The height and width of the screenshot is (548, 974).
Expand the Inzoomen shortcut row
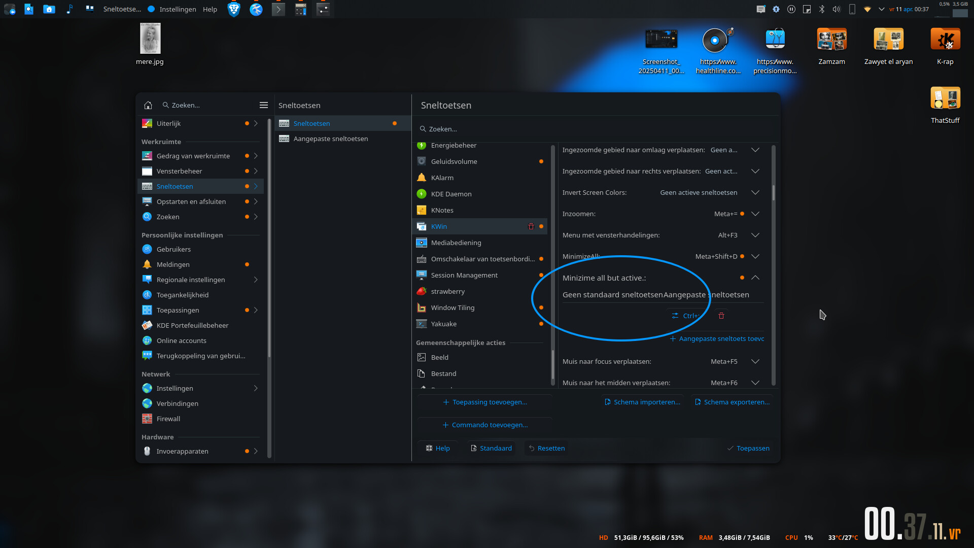[x=755, y=214]
